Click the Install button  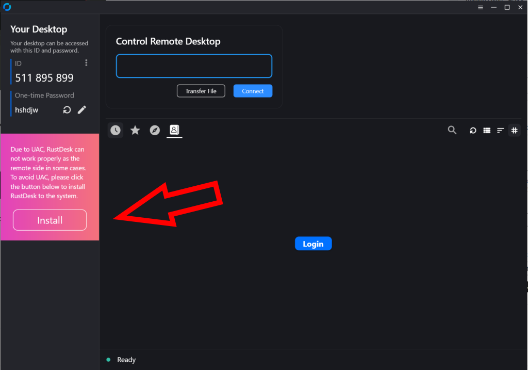pos(50,220)
